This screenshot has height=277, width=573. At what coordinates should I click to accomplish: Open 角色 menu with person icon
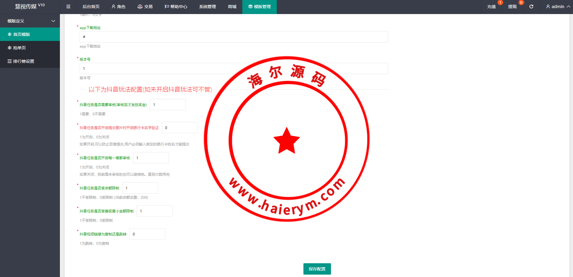(118, 7)
